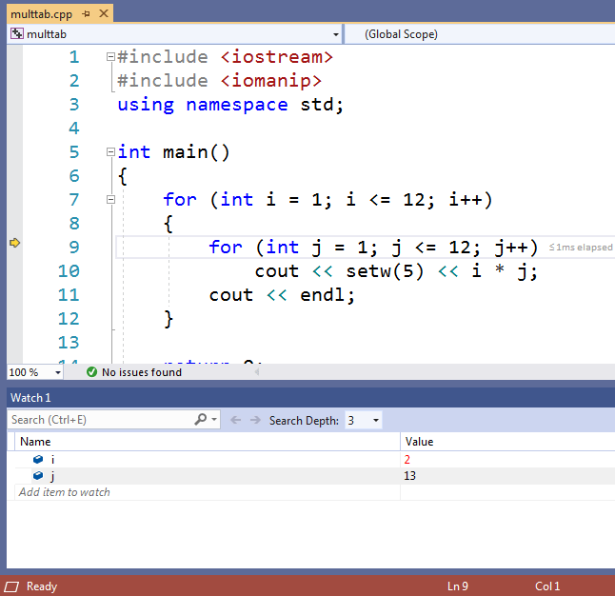This screenshot has height=596, width=615.
Task: Close the multtab.cpp tab
Action: (104, 13)
